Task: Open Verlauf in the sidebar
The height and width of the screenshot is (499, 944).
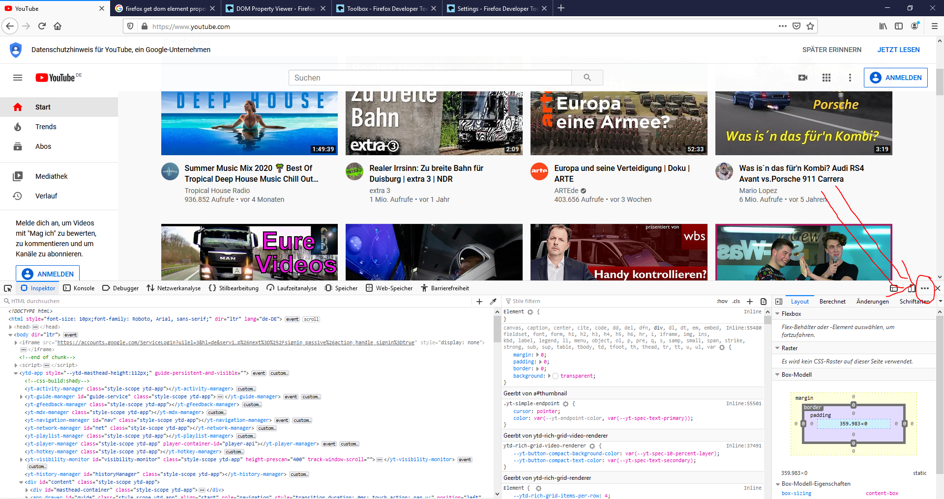Action: tap(59, 196)
